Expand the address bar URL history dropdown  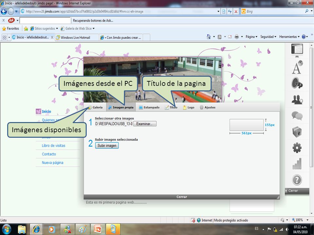(218, 11)
